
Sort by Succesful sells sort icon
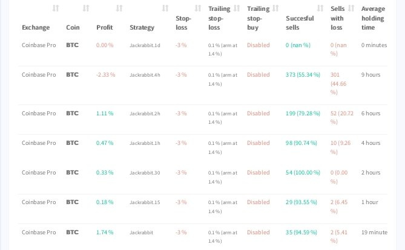coord(320,8)
